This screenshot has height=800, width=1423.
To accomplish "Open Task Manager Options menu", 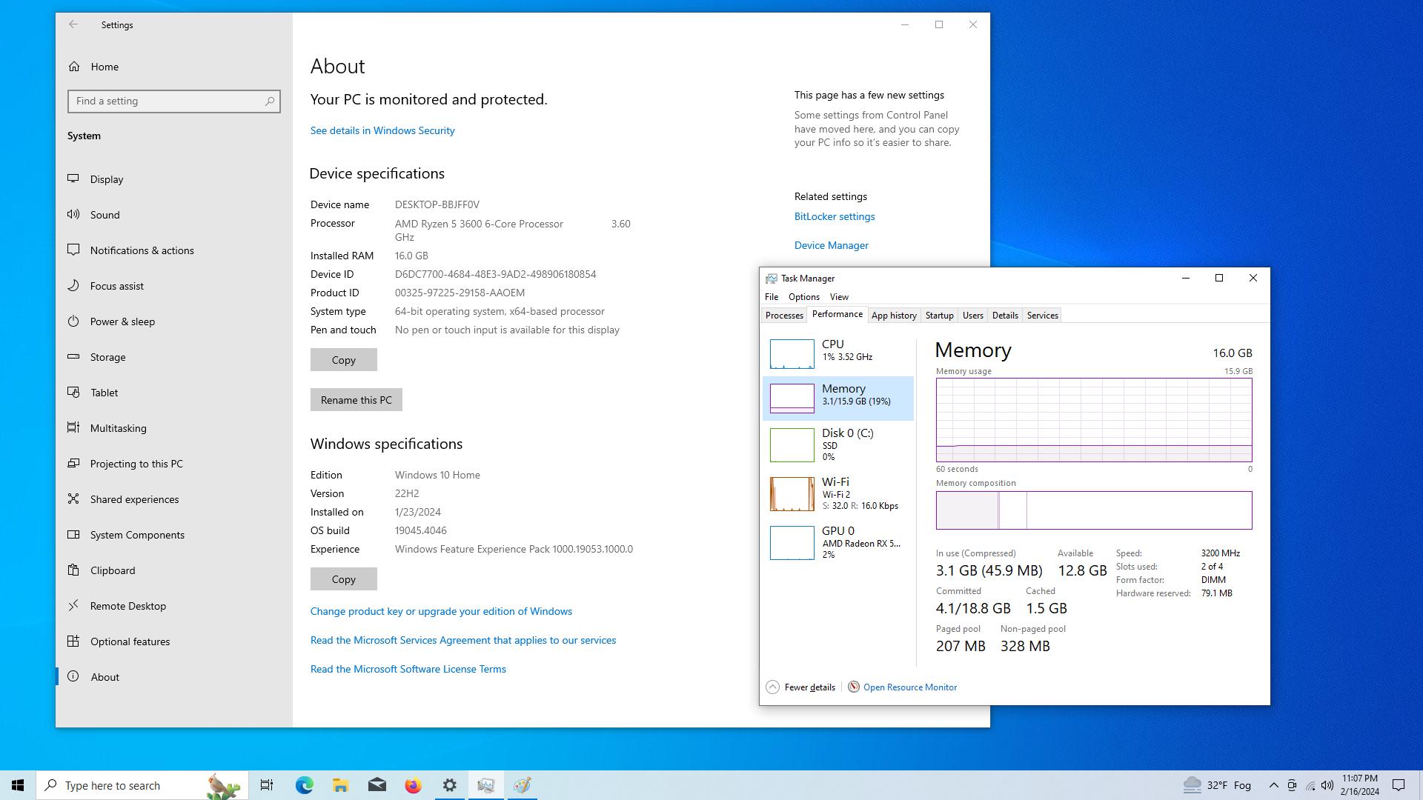I will click(x=803, y=297).
